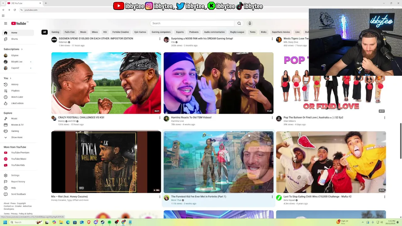The height and width of the screenshot is (226, 402).
Task: Select the Gaming filter chip
Action: 55,32
